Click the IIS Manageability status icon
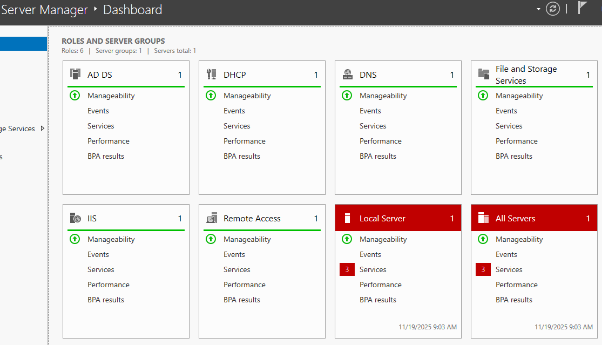602x345 pixels. point(75,239)
